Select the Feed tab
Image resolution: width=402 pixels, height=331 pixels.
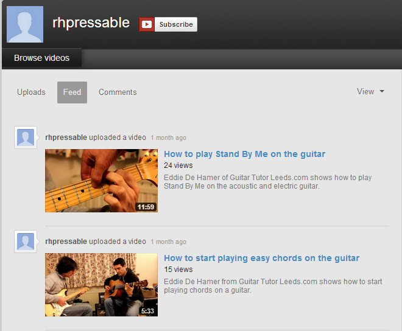pos(72,92)
